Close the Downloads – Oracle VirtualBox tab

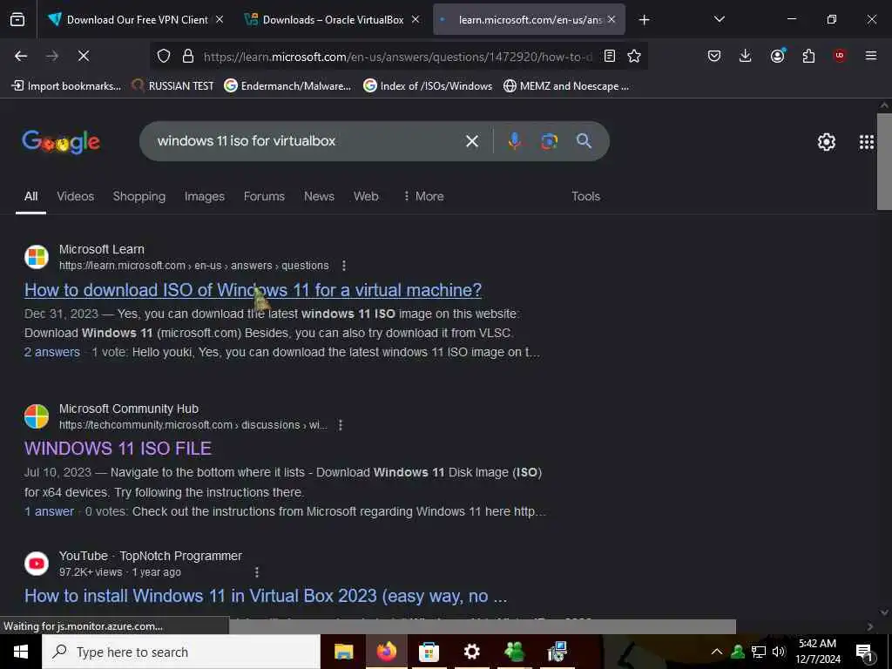(x=416, y=19)
